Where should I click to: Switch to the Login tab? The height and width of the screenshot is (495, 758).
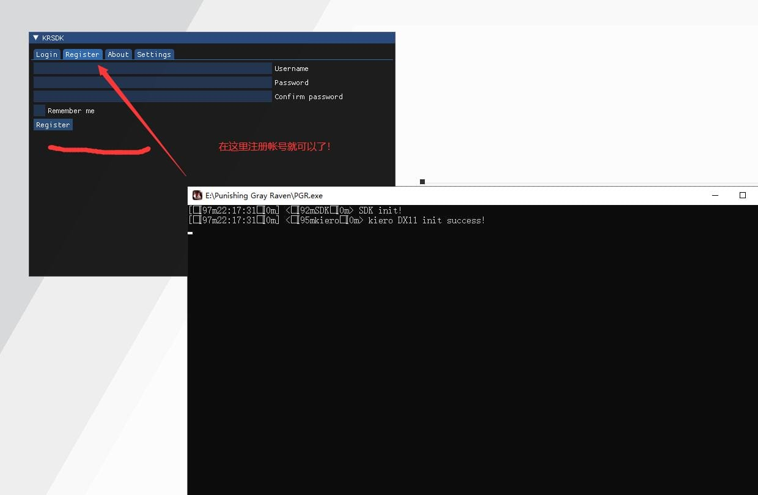pyautogui.click(x=46, y=54)
